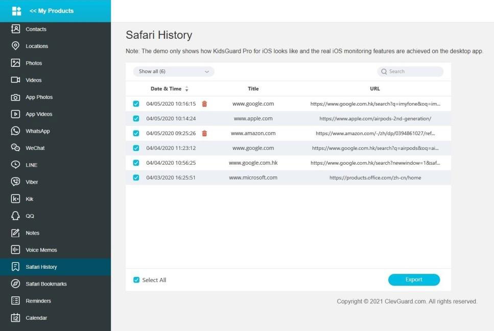
Task: Go to Voice Memos menu item
Action: pyautogui.click(x=56, y=250)
